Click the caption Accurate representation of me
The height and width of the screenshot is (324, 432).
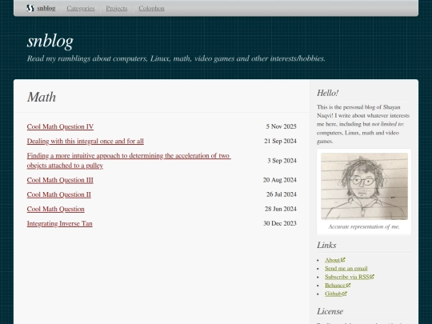(364, 226)
